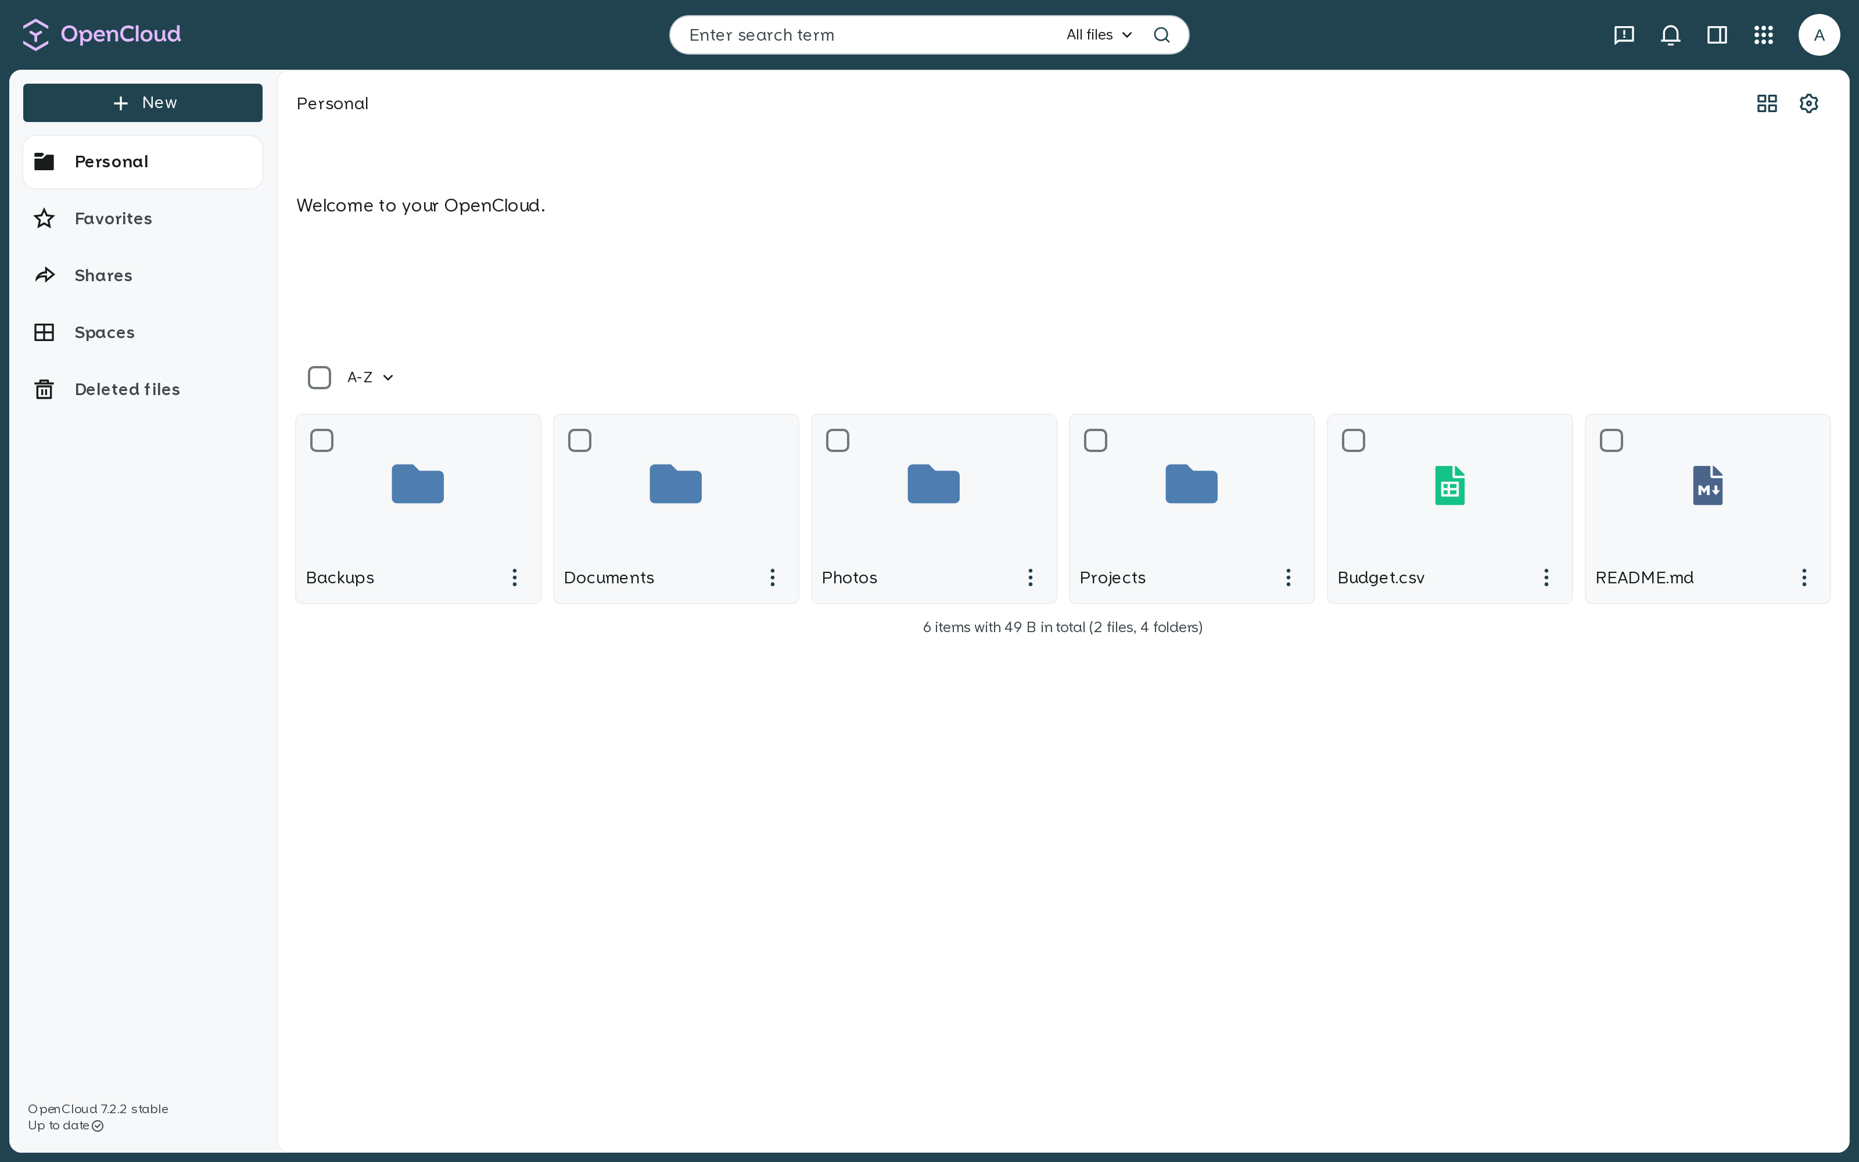Click the up-to-date check icon
The width and height of the screenshot is (1859, 1162).
[98, 1126]
